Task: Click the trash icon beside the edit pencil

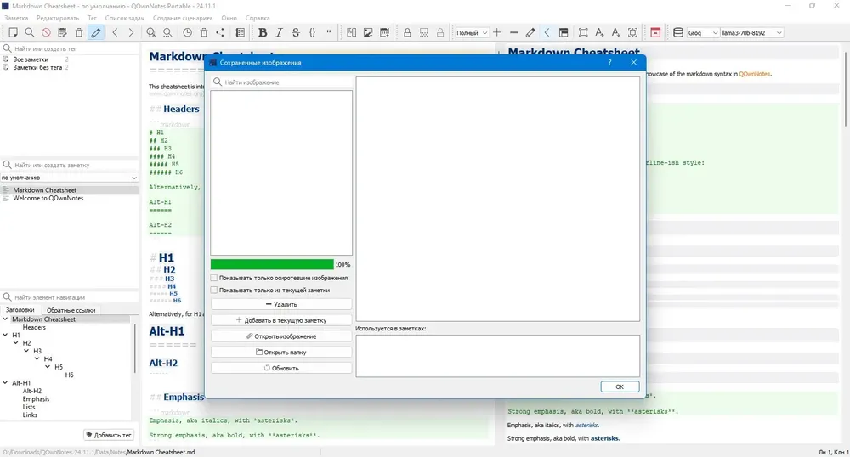Action: (79, 32)
